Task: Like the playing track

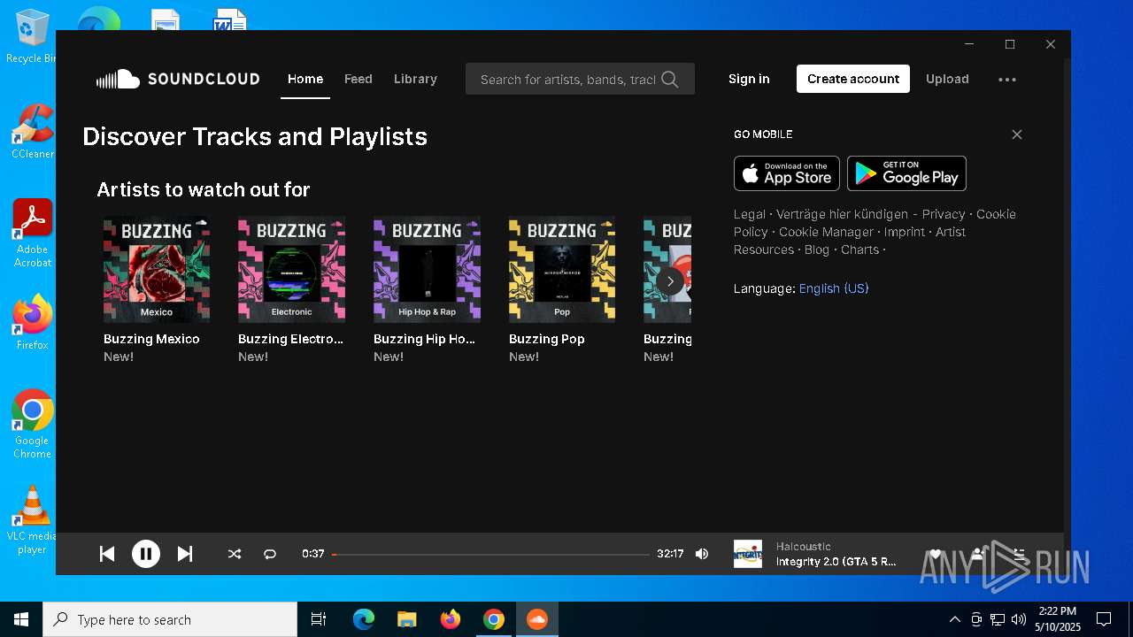Action: tap(935, 554)
